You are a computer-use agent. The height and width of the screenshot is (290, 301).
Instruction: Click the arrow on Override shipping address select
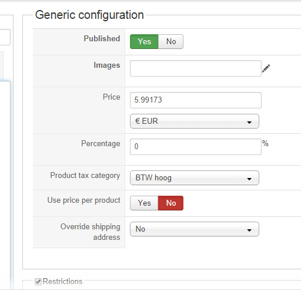[249, 230]
